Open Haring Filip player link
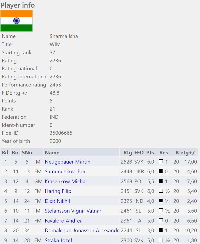 point(58,191)
